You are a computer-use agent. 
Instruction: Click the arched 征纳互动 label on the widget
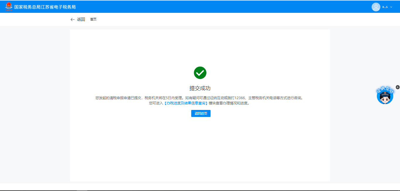tap(384, 90)
